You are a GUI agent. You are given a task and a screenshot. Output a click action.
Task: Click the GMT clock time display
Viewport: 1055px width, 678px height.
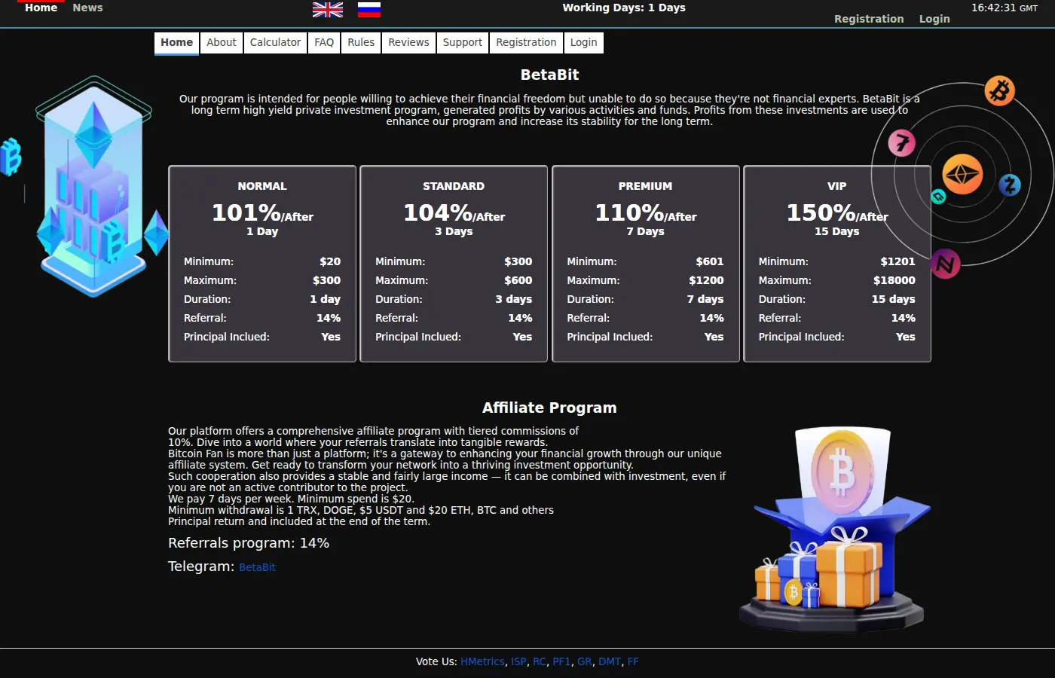tap(1005, 8)
